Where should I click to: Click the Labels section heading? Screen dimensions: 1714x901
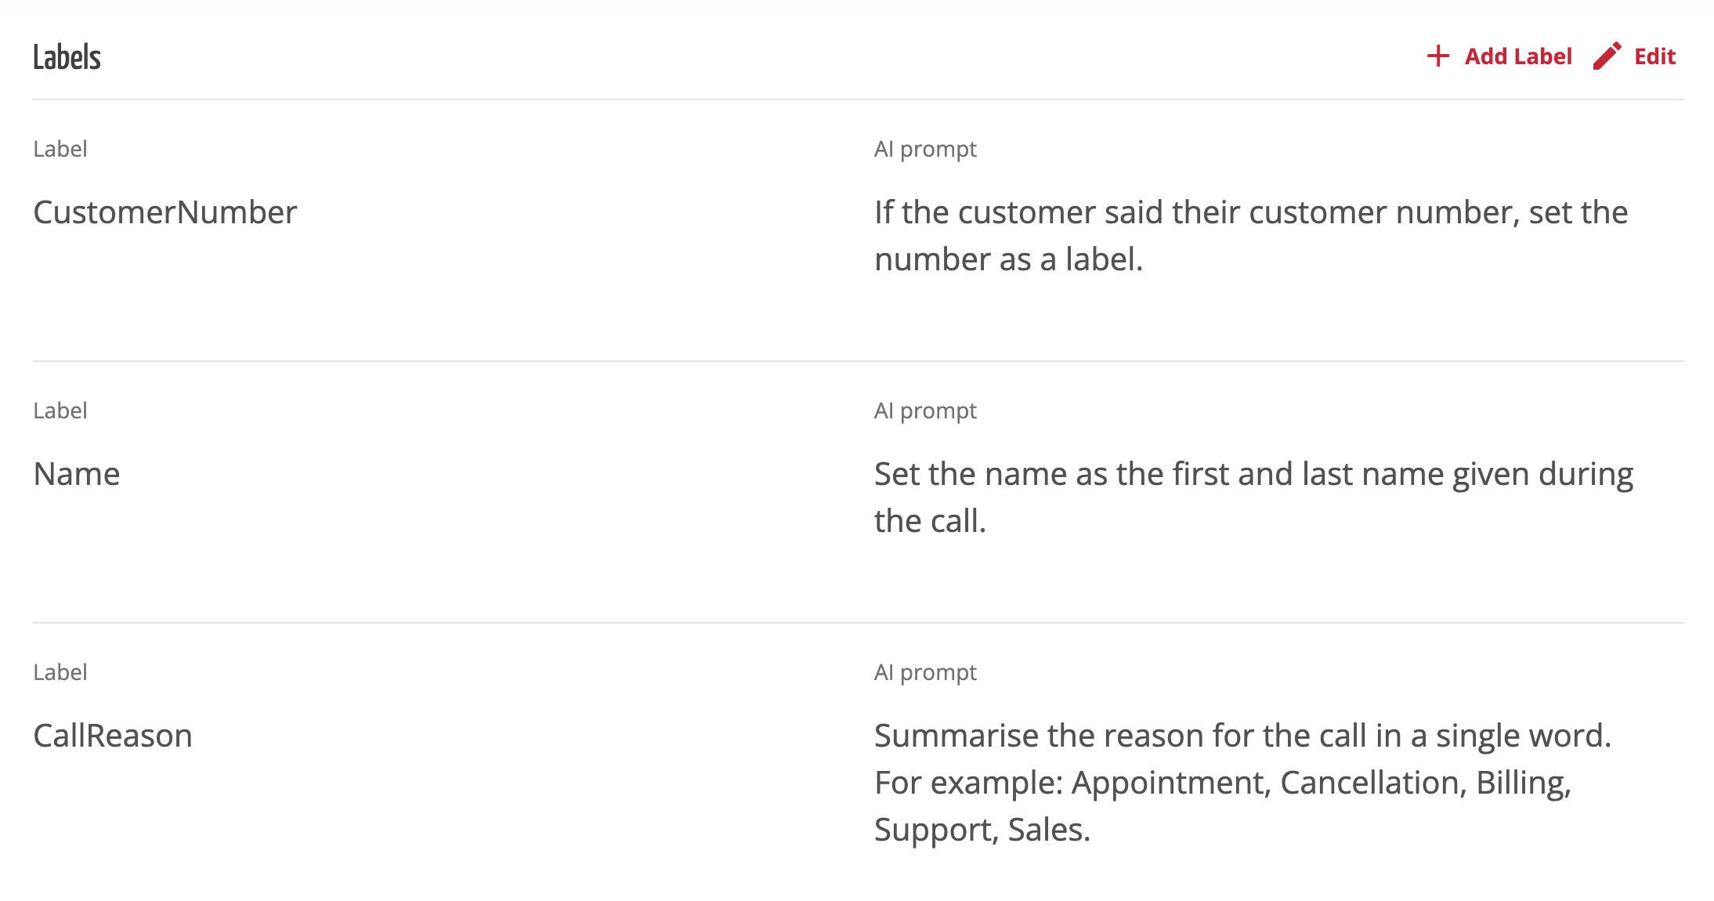point(67,57)
